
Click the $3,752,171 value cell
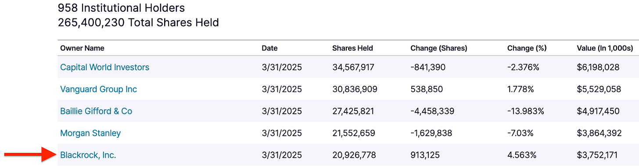pyautogui.click(x=599, y=155)
